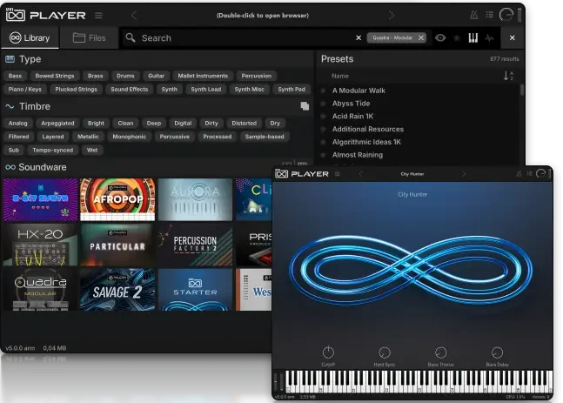This screenshot has width=563, height=403.
Task: Select the Additional Resources preset
Action: tap(368, 129)
